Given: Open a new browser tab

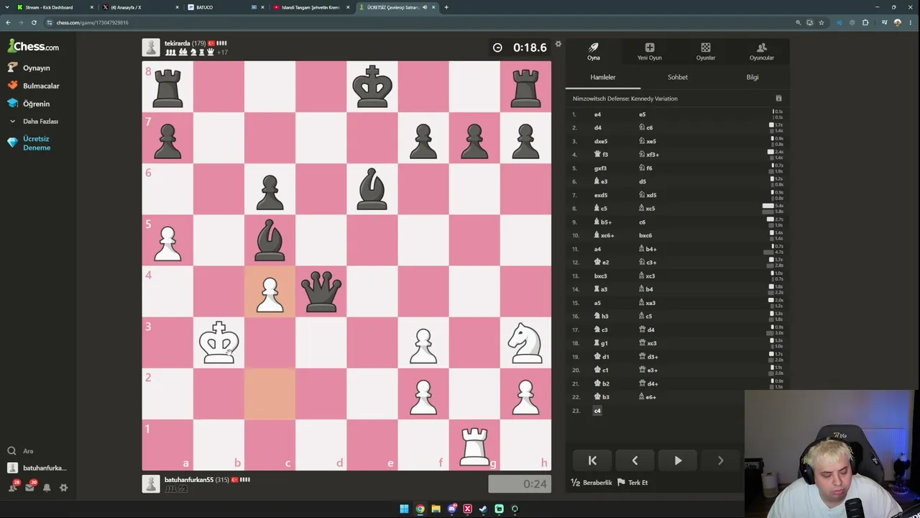Looking at the screenshot, I should coord(446,7).
